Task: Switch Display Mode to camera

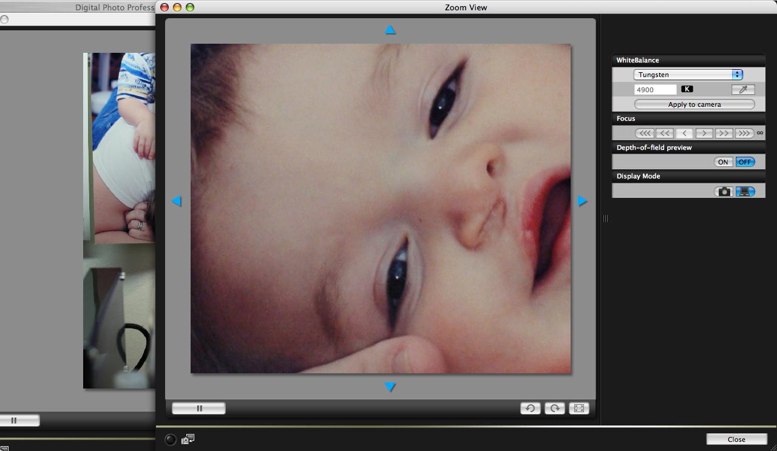Action: point(724,191)
